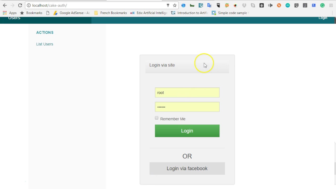Open Google AdSense bookmark
The width and height of the screenshot is (336, 189).
click(72, 13)
